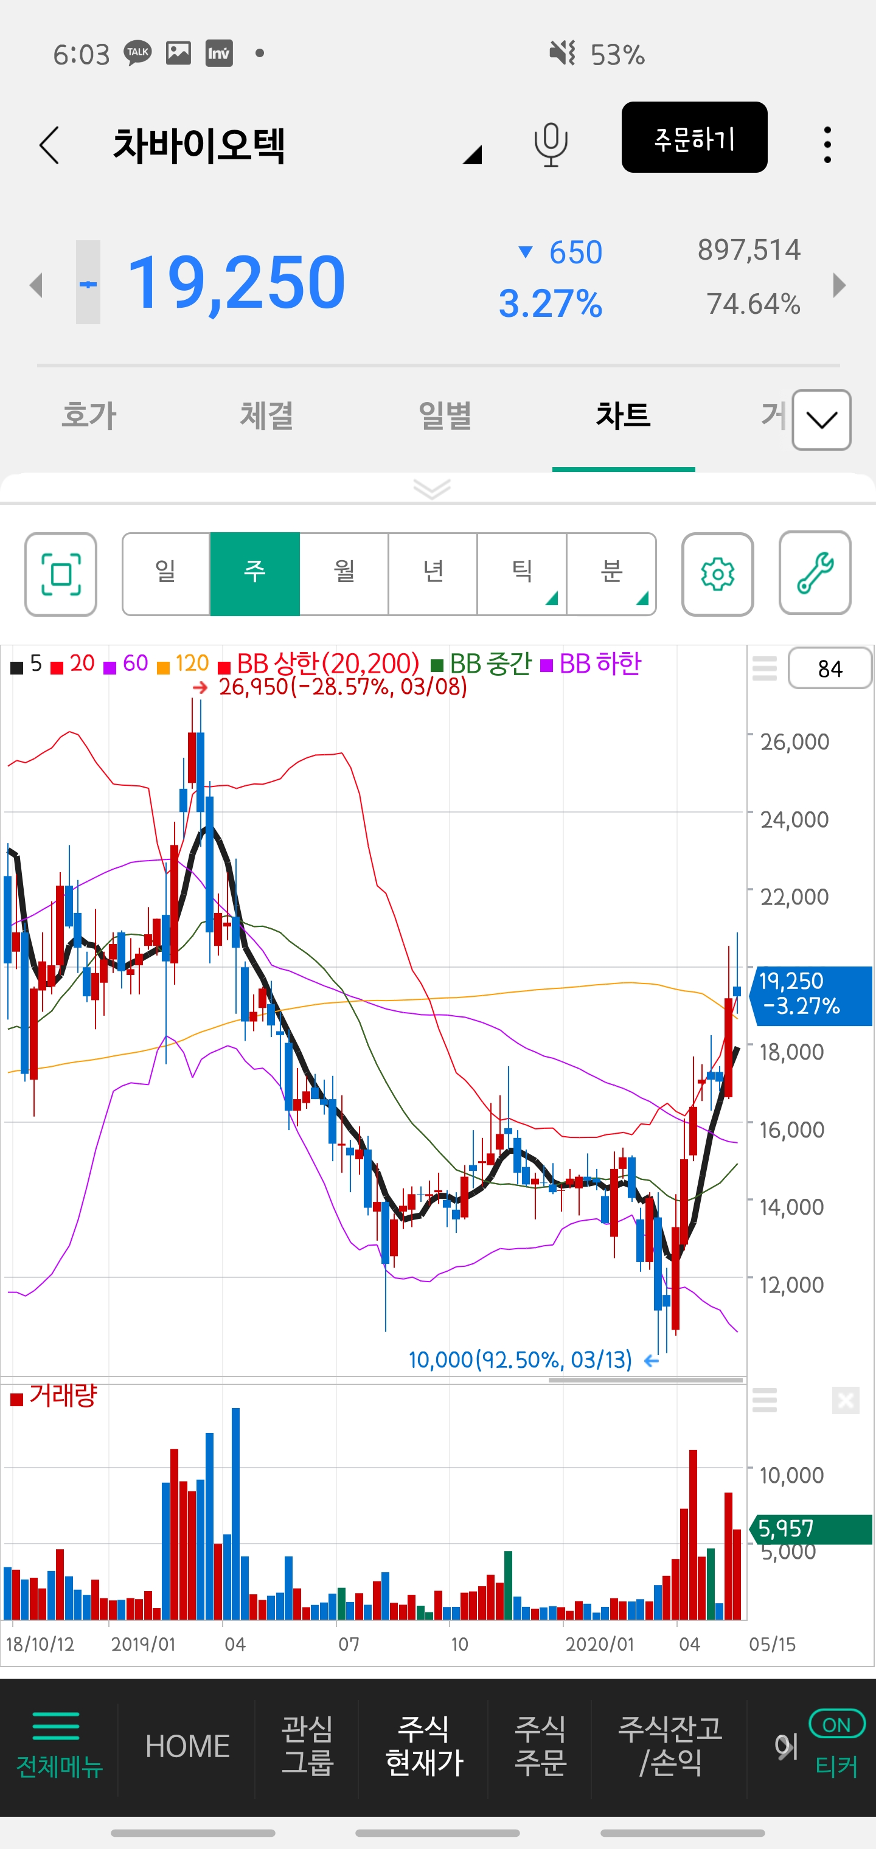The image size is (876, 1849).
Task: Open 주식현재가 in bottom bar
Action: pyautogui.click(x=423, y=1746)
